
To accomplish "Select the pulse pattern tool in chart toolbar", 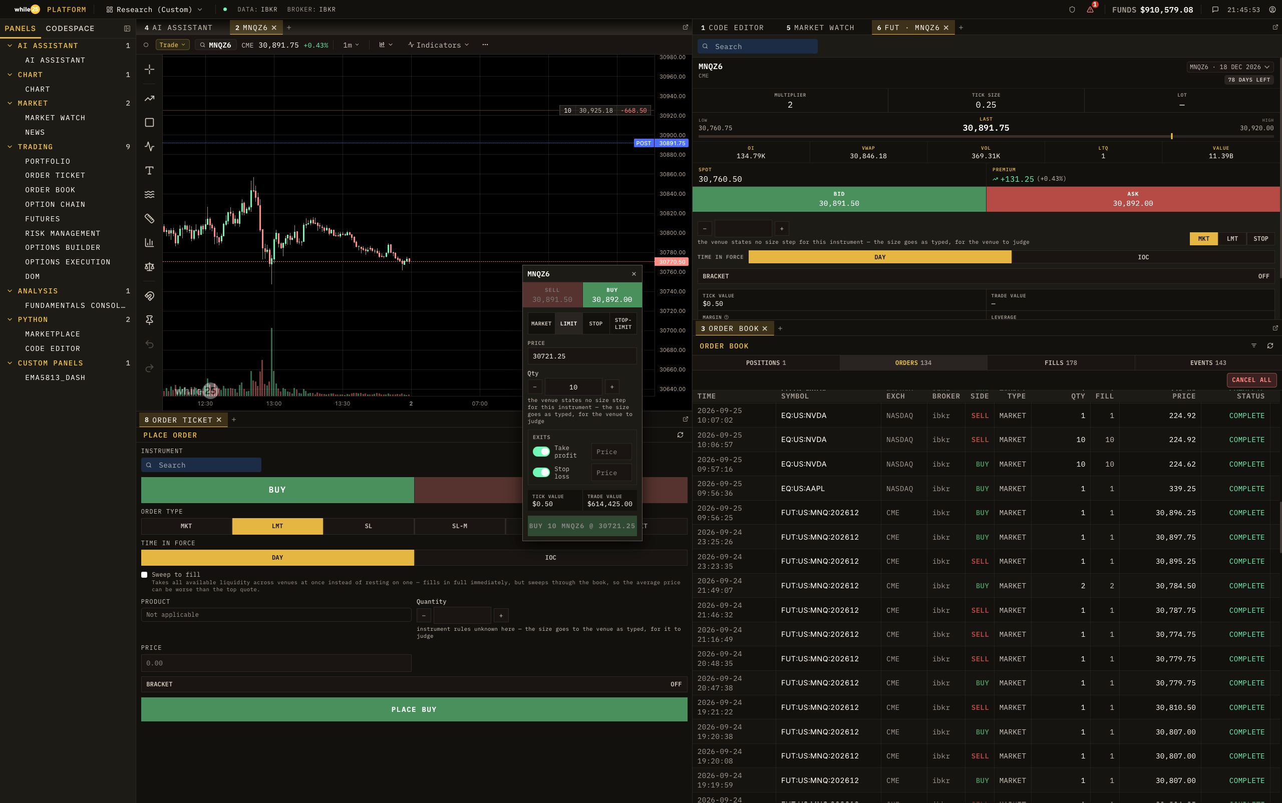I will [149, 147].
